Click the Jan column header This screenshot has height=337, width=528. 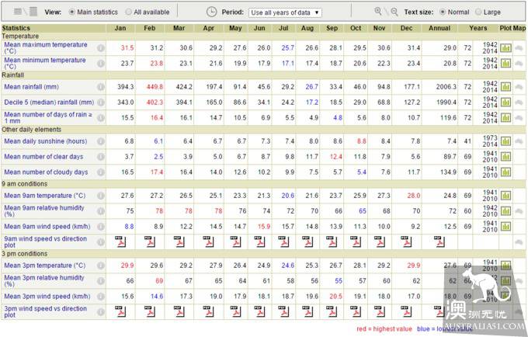coord(120,28)
